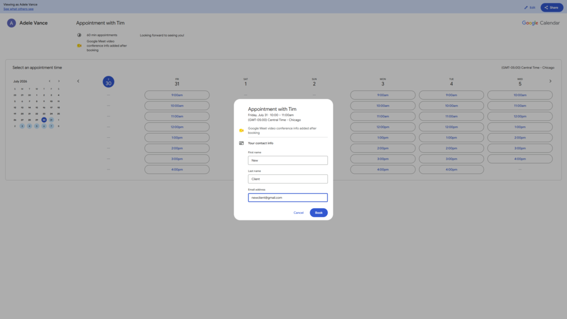The image size is (567, 319).
Task: Click Adele Vance's avatar icon
Action: click(11, 23)
